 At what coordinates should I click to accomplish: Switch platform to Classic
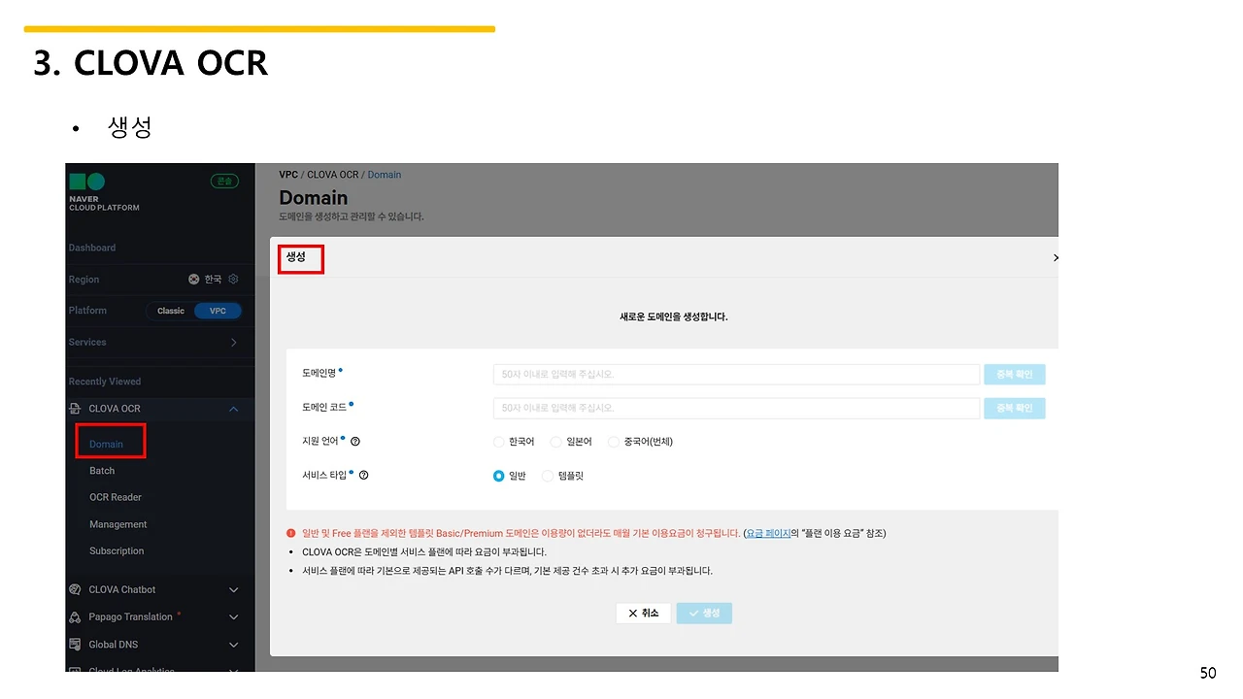(x=171, y=311)
